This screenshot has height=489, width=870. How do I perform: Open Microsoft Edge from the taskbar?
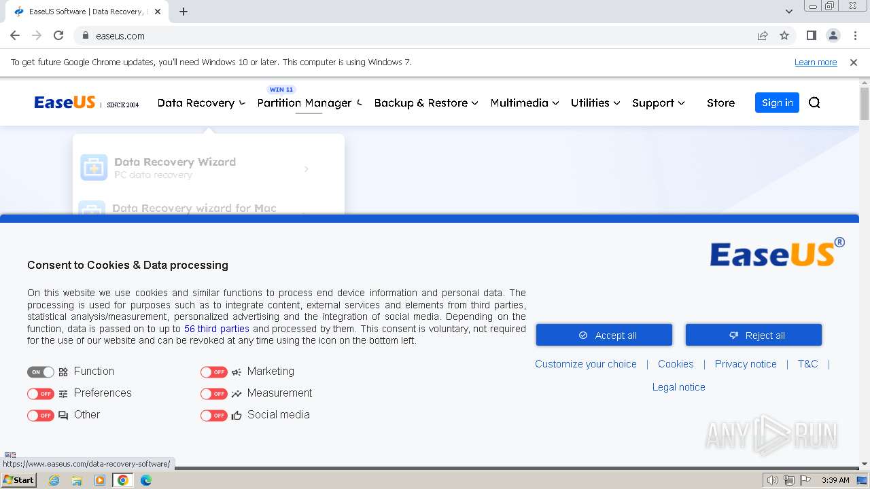pos(146,480)
